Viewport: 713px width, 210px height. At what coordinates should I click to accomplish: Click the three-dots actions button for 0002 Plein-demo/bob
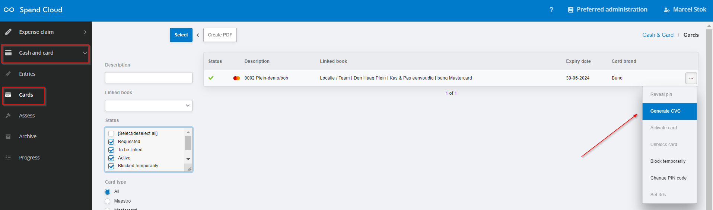pos(691,78)
